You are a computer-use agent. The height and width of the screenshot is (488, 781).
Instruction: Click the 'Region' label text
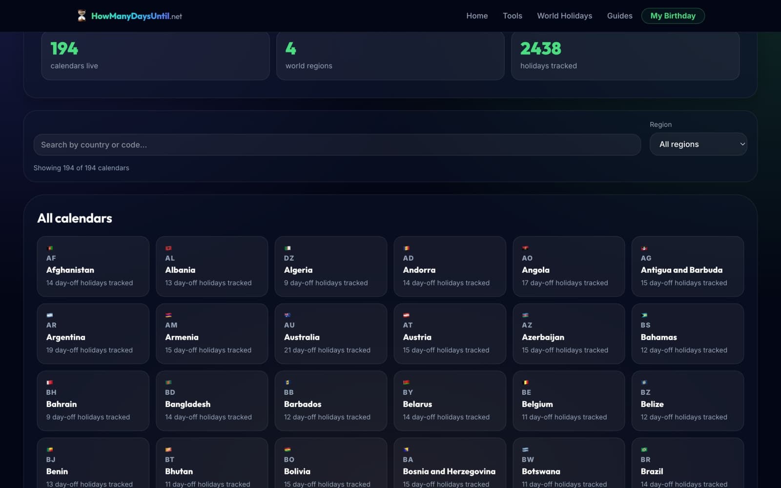tap(660, 124)
